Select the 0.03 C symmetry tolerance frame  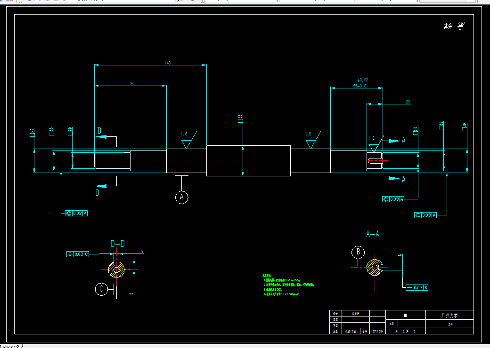click(x=78, y=254)
